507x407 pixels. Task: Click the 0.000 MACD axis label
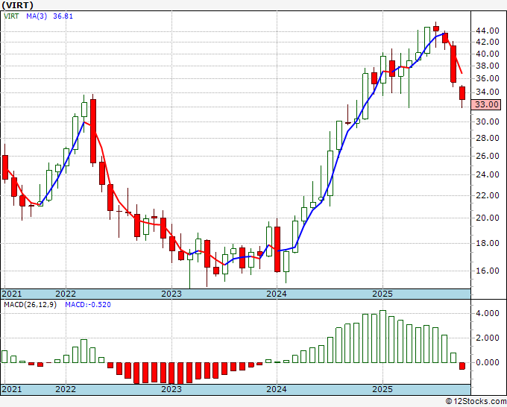488,362
